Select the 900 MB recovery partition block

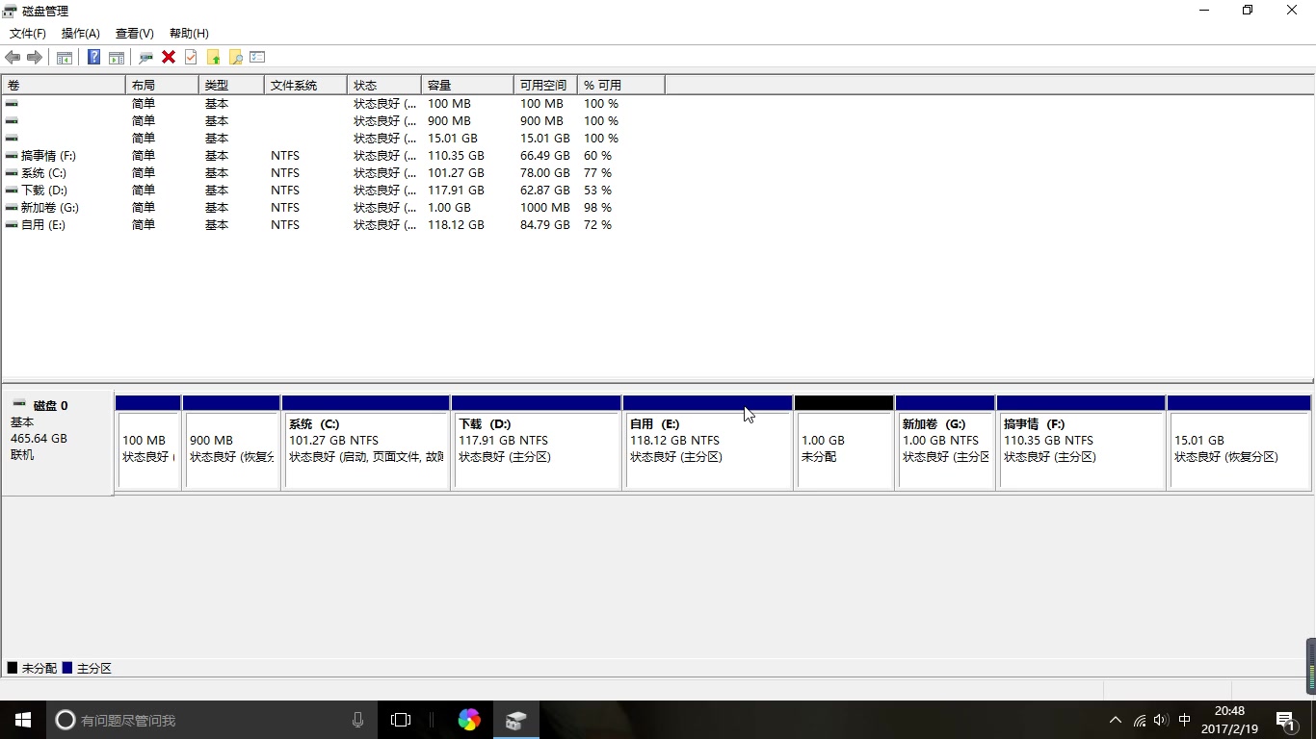coord(231,443)
